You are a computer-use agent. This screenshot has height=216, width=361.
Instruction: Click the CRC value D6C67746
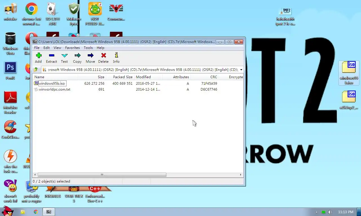[x=209, y=89]
